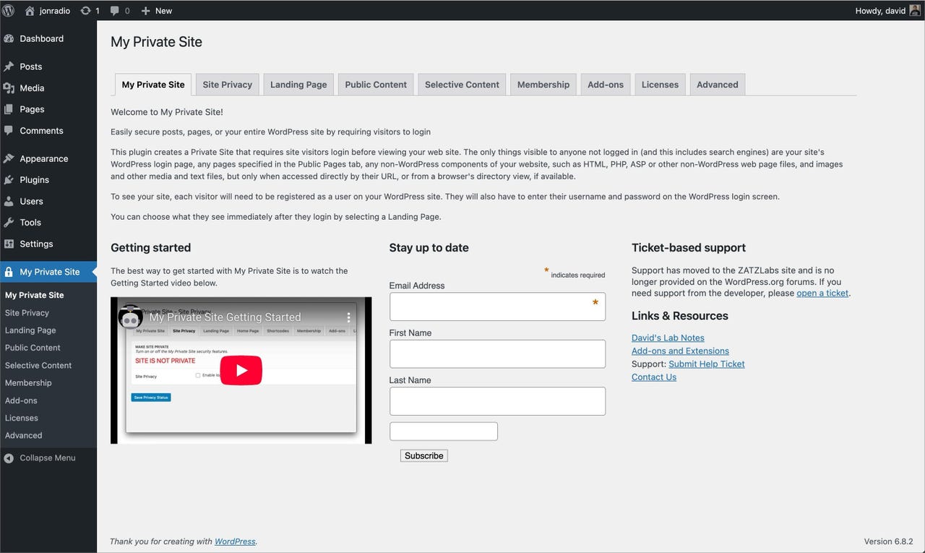Image resolution: width=925 pixels, height=553 pixels.
Task: Open the Plugins menu label
Action: click(x=35, y=180)
